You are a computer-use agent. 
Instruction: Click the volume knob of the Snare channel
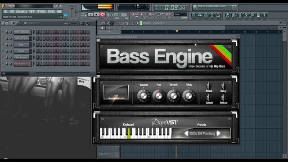[11, 51]
